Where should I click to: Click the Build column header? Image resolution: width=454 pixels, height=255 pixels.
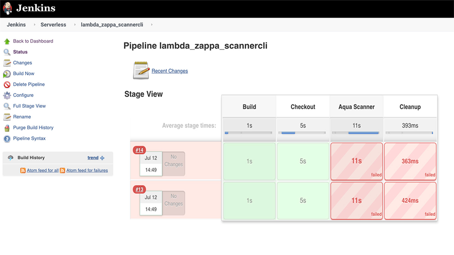click(x=249, y=107)
